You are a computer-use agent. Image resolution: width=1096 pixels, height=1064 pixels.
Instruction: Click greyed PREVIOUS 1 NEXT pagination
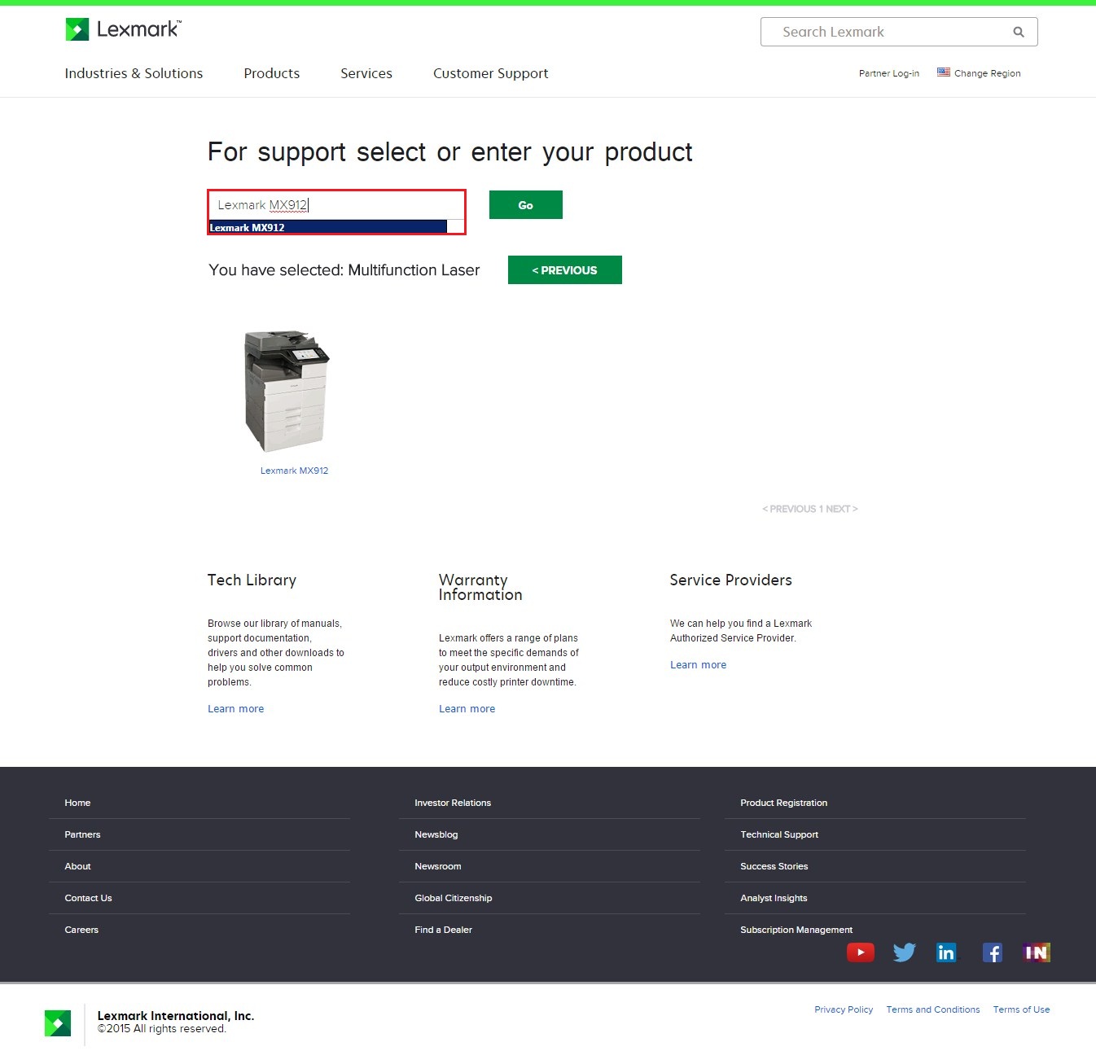pos(810,509)
